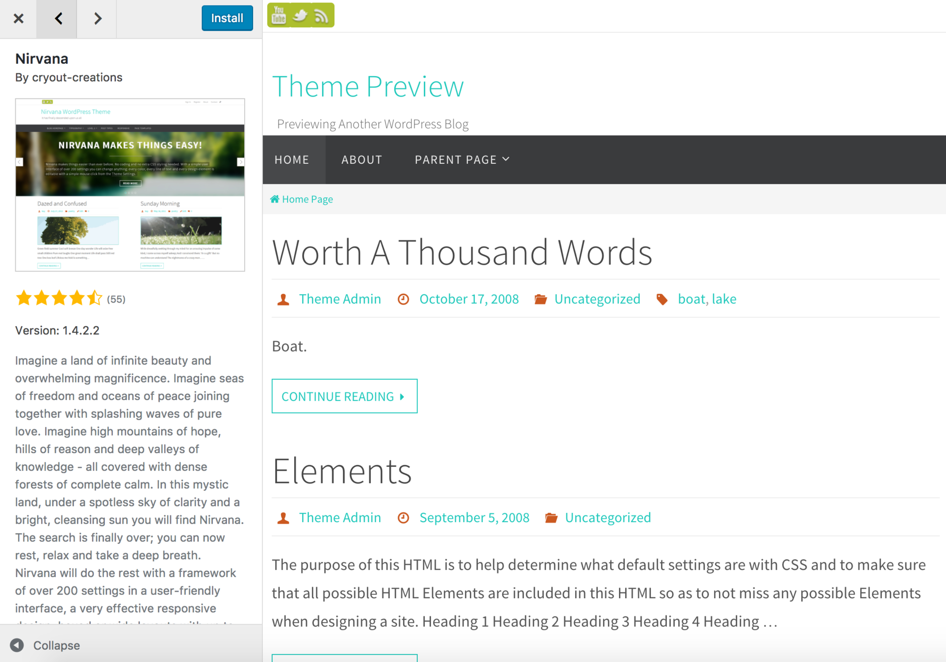Click the Twitter bird icon
The image size is (946, 662).
click(300, 15)
